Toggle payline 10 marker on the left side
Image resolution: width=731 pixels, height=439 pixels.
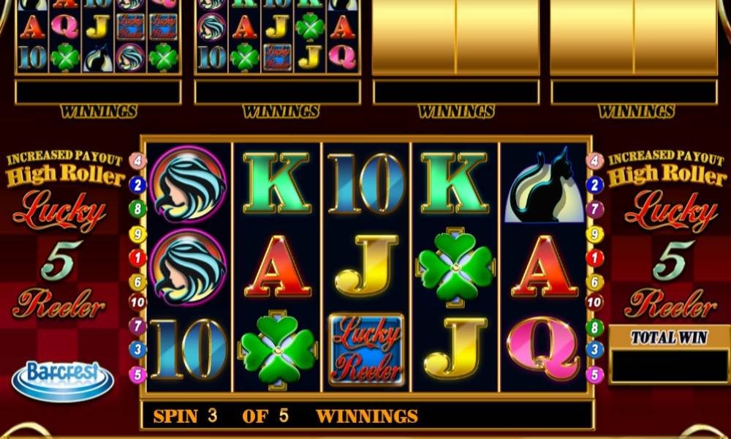[x=137, y=302]
